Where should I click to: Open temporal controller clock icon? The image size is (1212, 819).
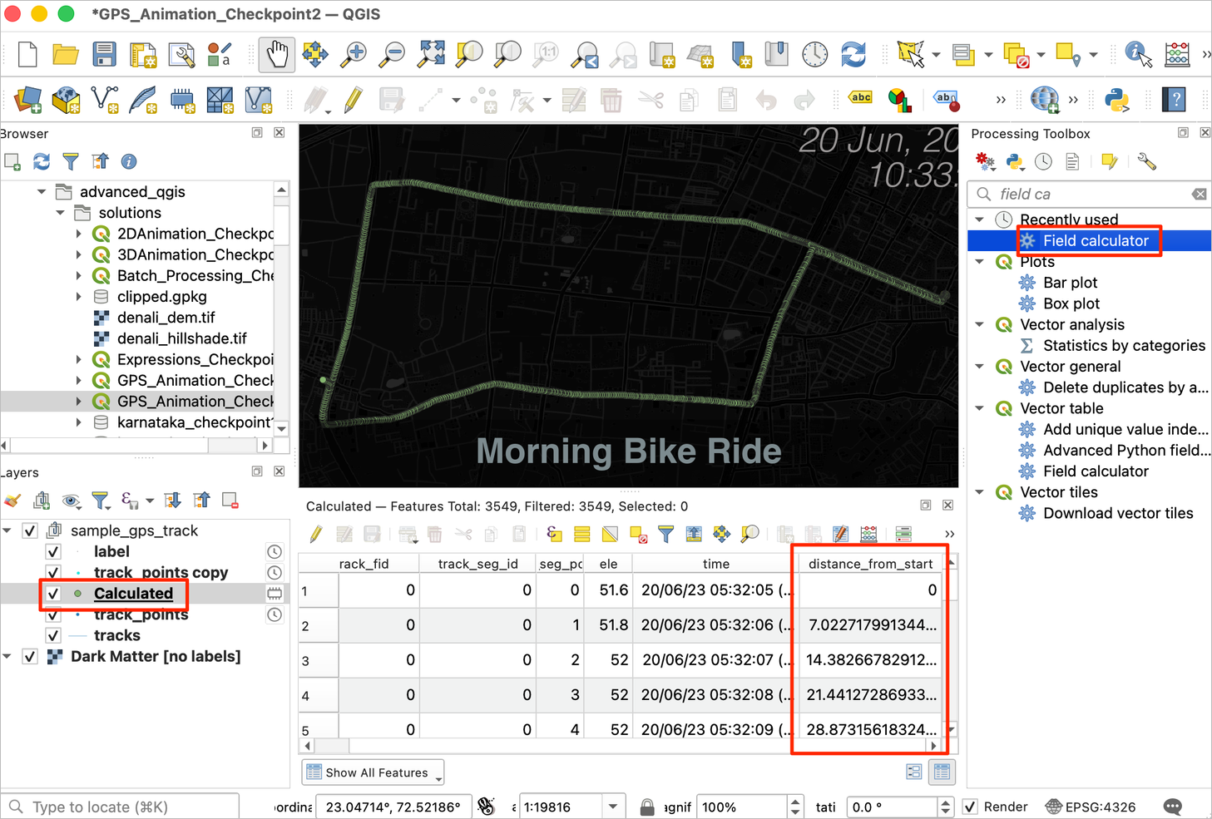[814, 55]
